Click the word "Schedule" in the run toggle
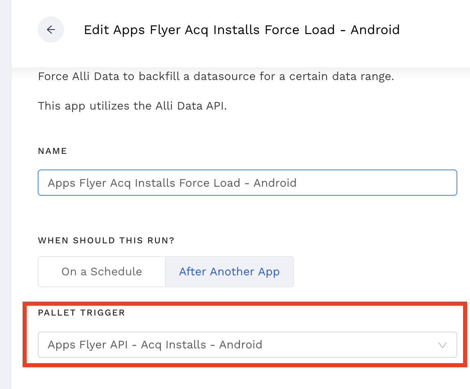The height and width of the screenshot is (389, 470). coord(116,272)
